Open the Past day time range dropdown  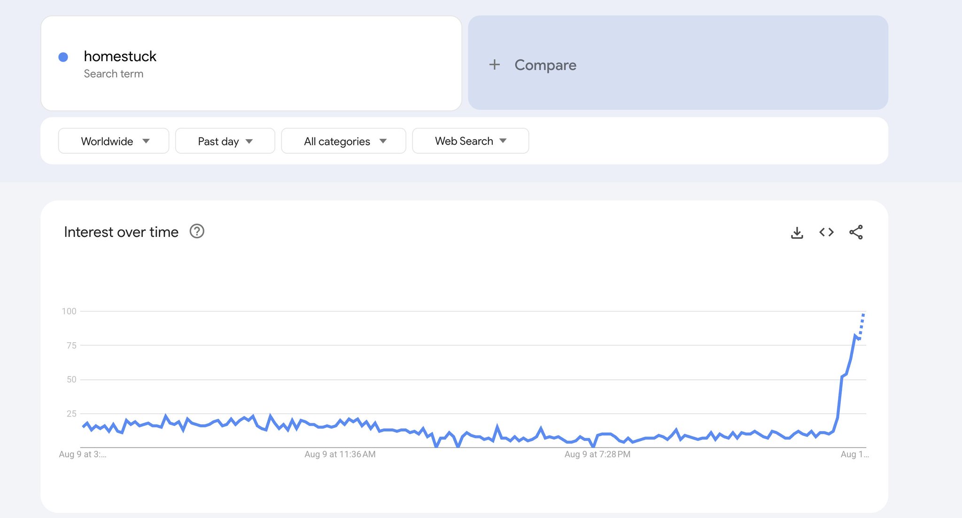coord(225,141)
